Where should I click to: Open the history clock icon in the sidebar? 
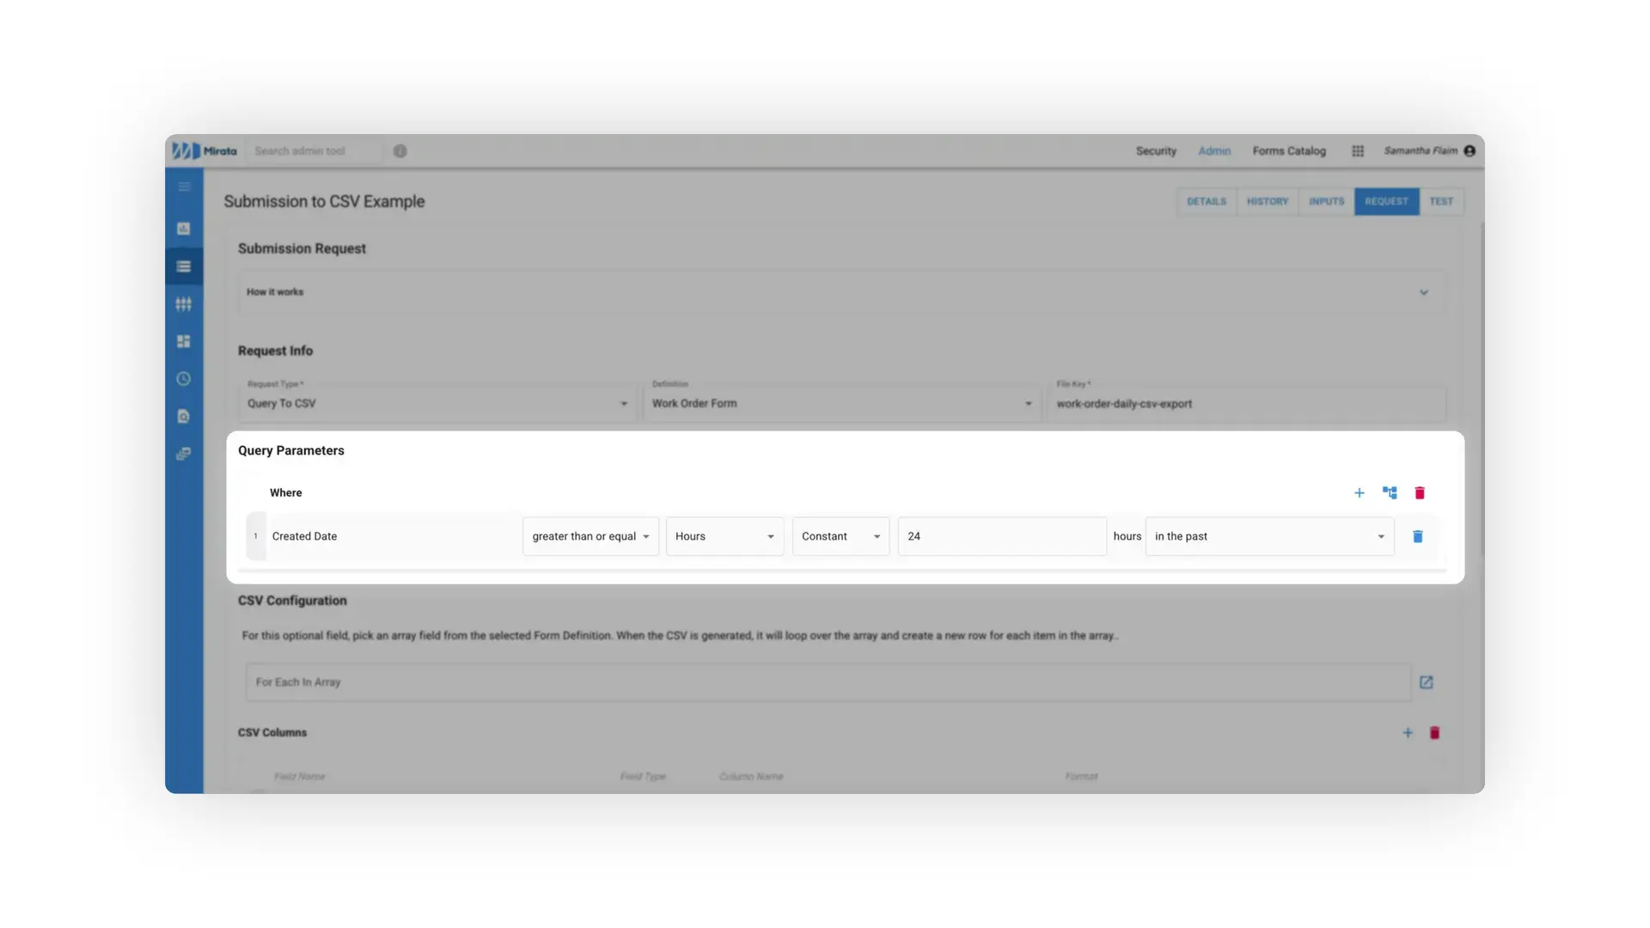pos(183,378)
